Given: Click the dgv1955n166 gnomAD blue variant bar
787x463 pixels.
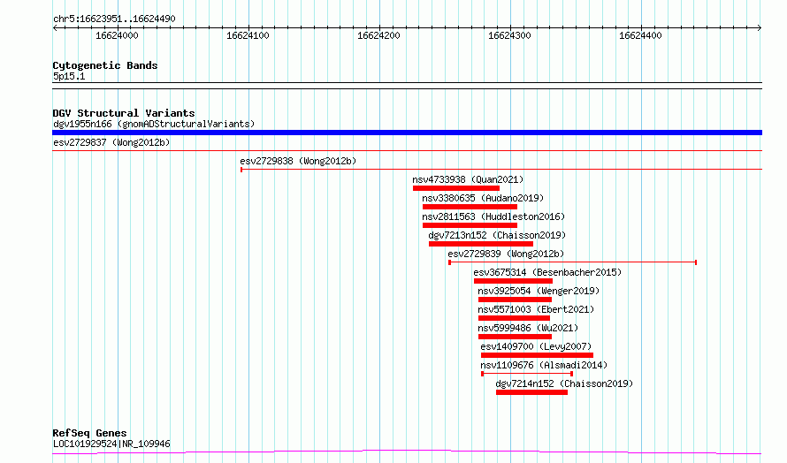Looking at the screenshot, I should tap(407, 133).
